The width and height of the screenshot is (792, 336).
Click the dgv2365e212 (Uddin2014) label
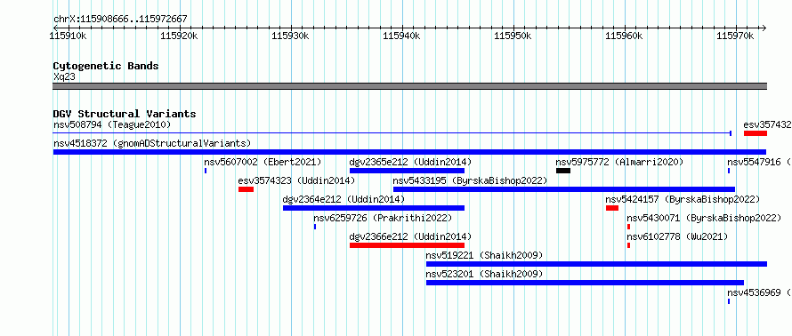click(410, 162)
